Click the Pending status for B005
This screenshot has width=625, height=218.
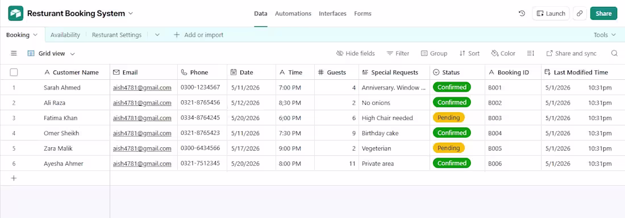coord(449,148)
